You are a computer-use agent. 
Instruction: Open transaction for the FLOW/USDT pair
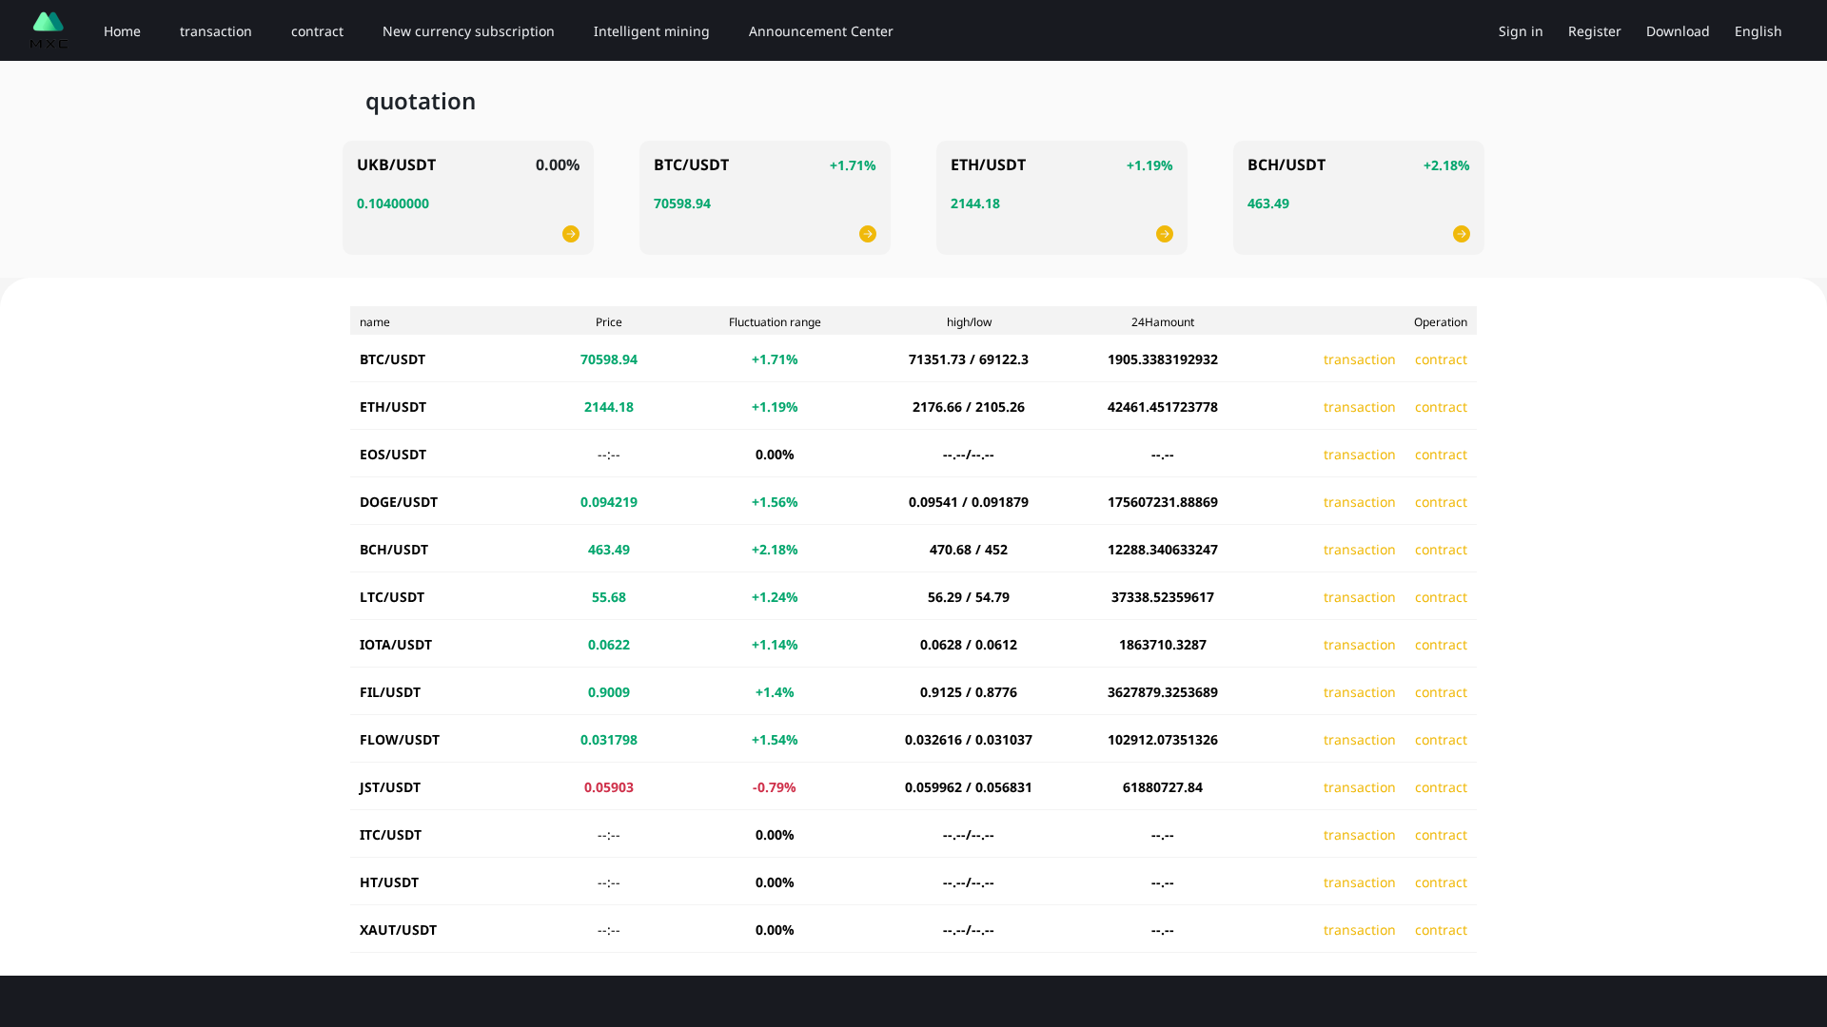coord(1359,740)
